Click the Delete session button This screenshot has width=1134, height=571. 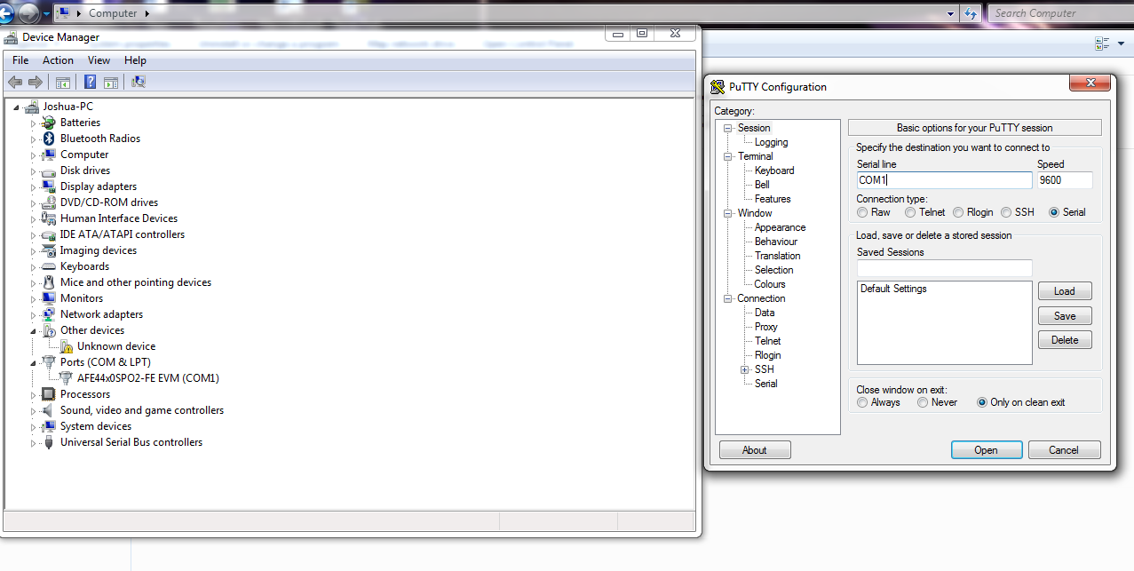coord(1065,340)
